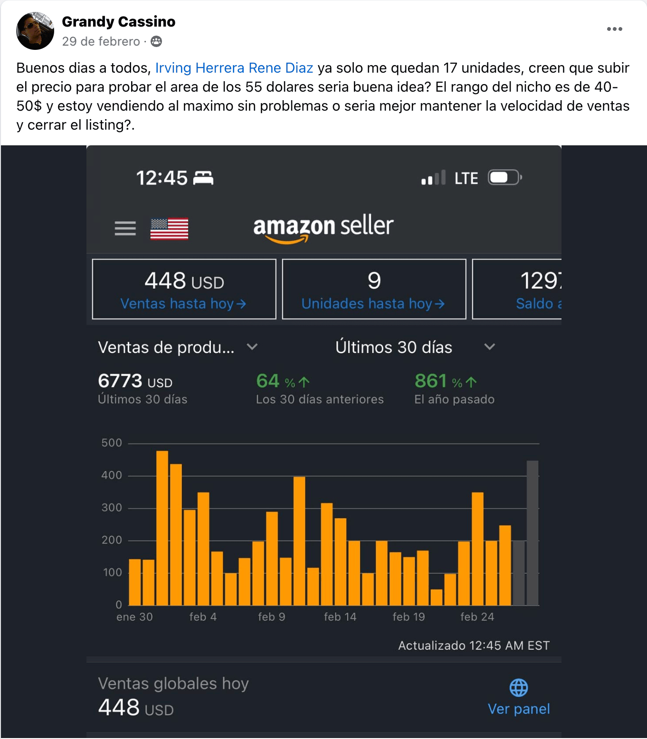Open the Amazon Seller hamburger menu
This screenshot has width=647, height=739.
click(125, 228)
